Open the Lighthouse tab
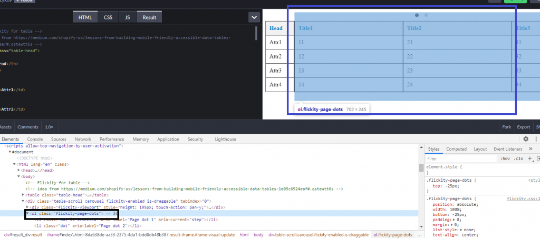This screenshot has height=238, width=540. pos(225,140)
